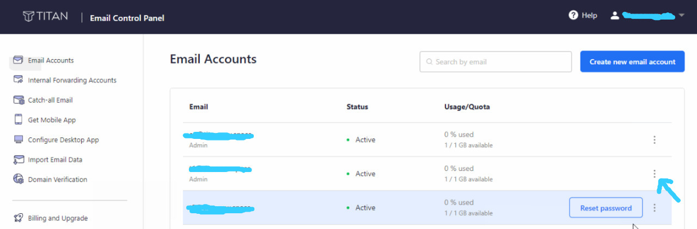
Task: Click the Internal Forwarding Accounts icon
Action: (18, 80)
